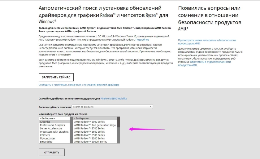Screen dimensions: 260x159
Task: Select Processors with graphics in the list
Action: tap(54, 132)
